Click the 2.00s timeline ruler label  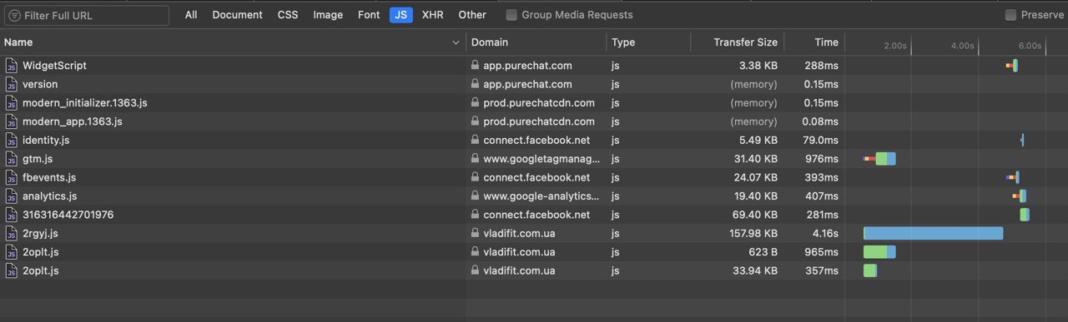pos(895,46)
